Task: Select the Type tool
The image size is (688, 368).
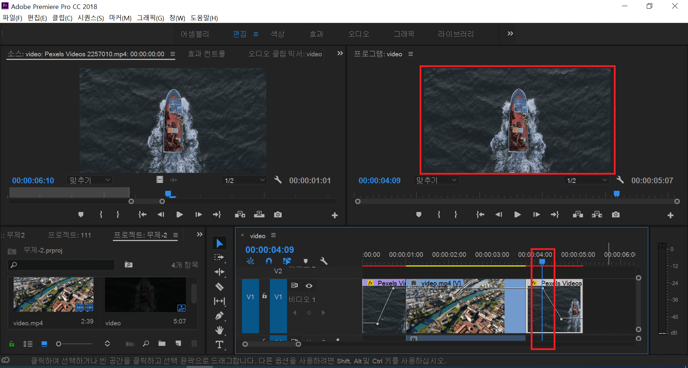Action: 219,345
